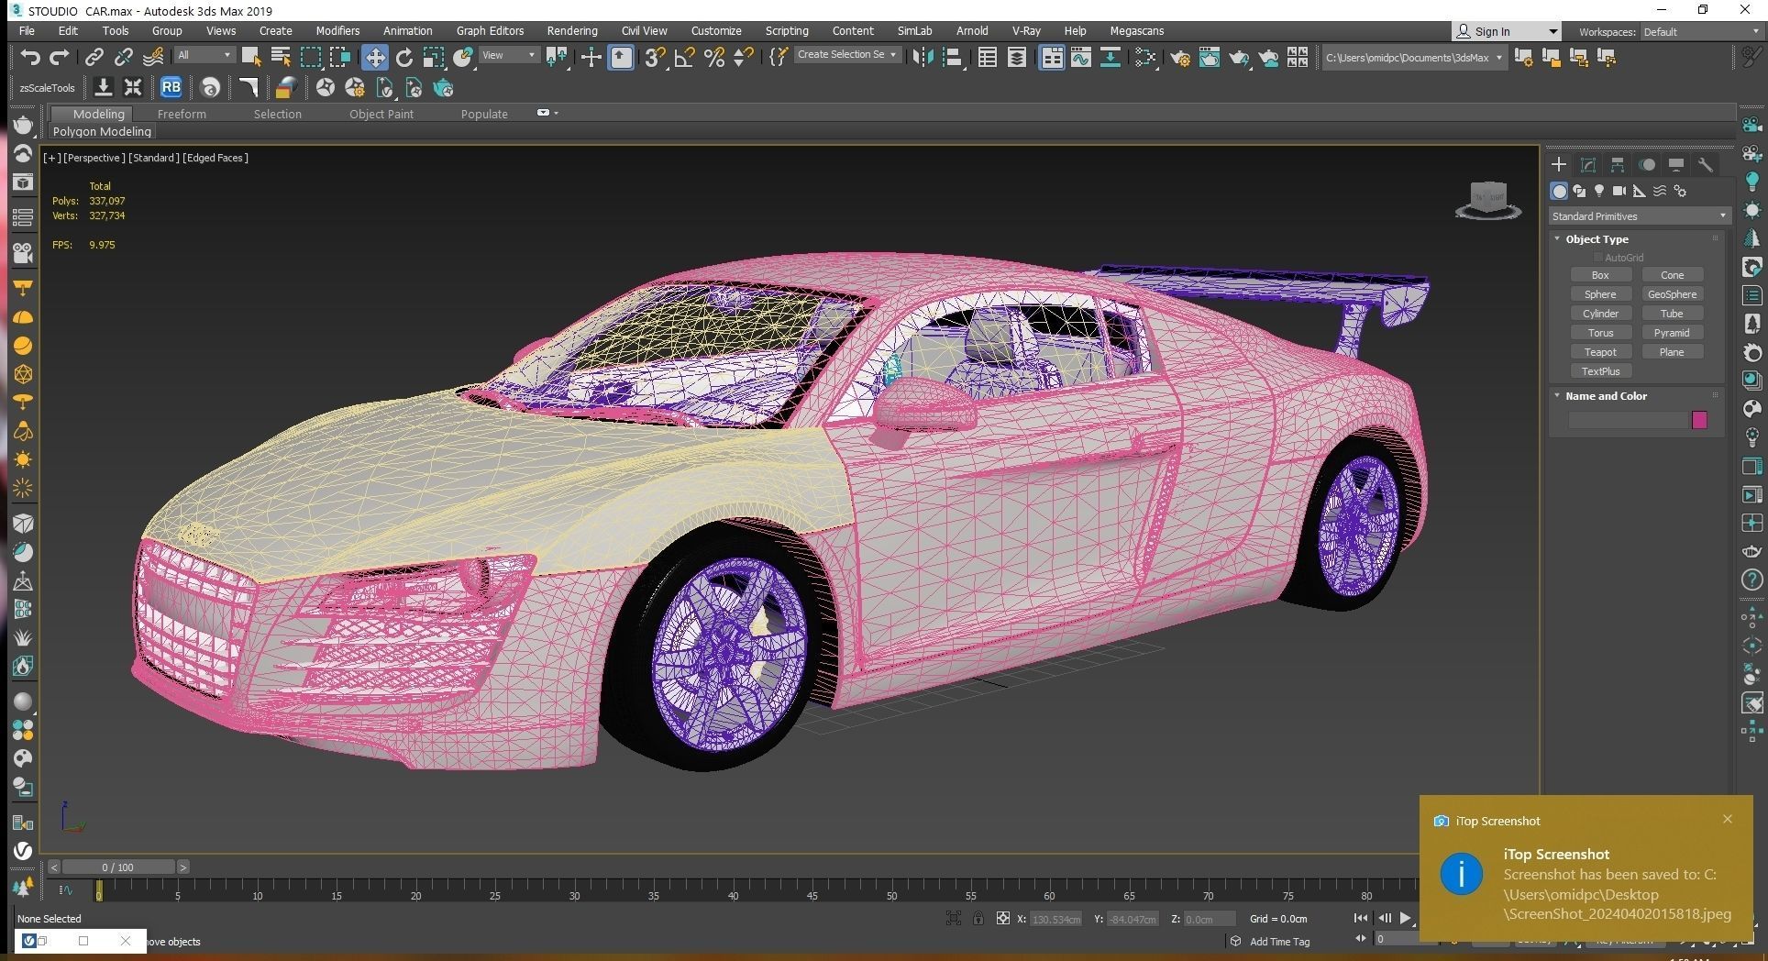The height and width of the screenshot is (961, 1768).
Task: Open the Graph Editors menu
Action: click(x=490, y=30)
